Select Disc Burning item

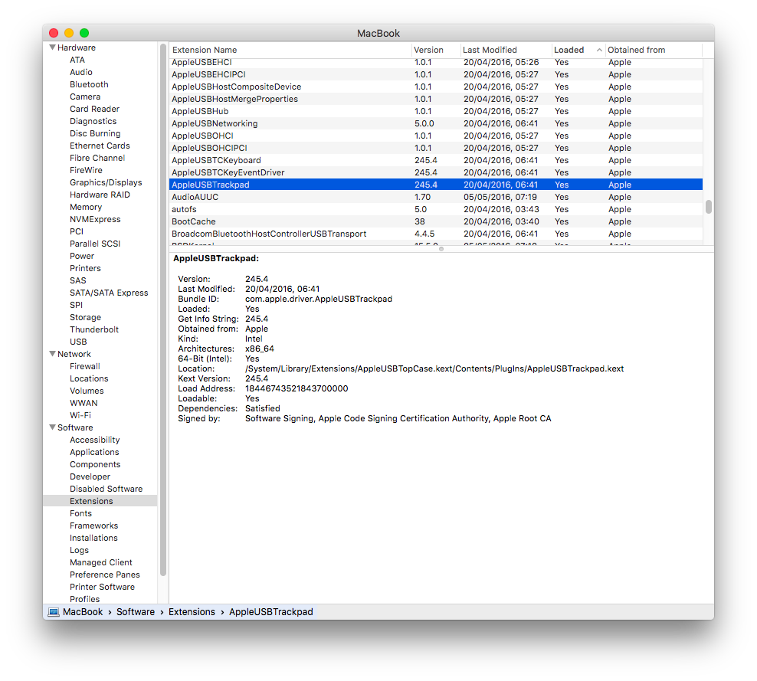pos(95,133)
